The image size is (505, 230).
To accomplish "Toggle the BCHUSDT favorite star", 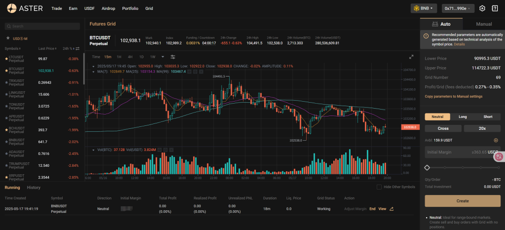I will pyautogui.click(x=6, y=130).
